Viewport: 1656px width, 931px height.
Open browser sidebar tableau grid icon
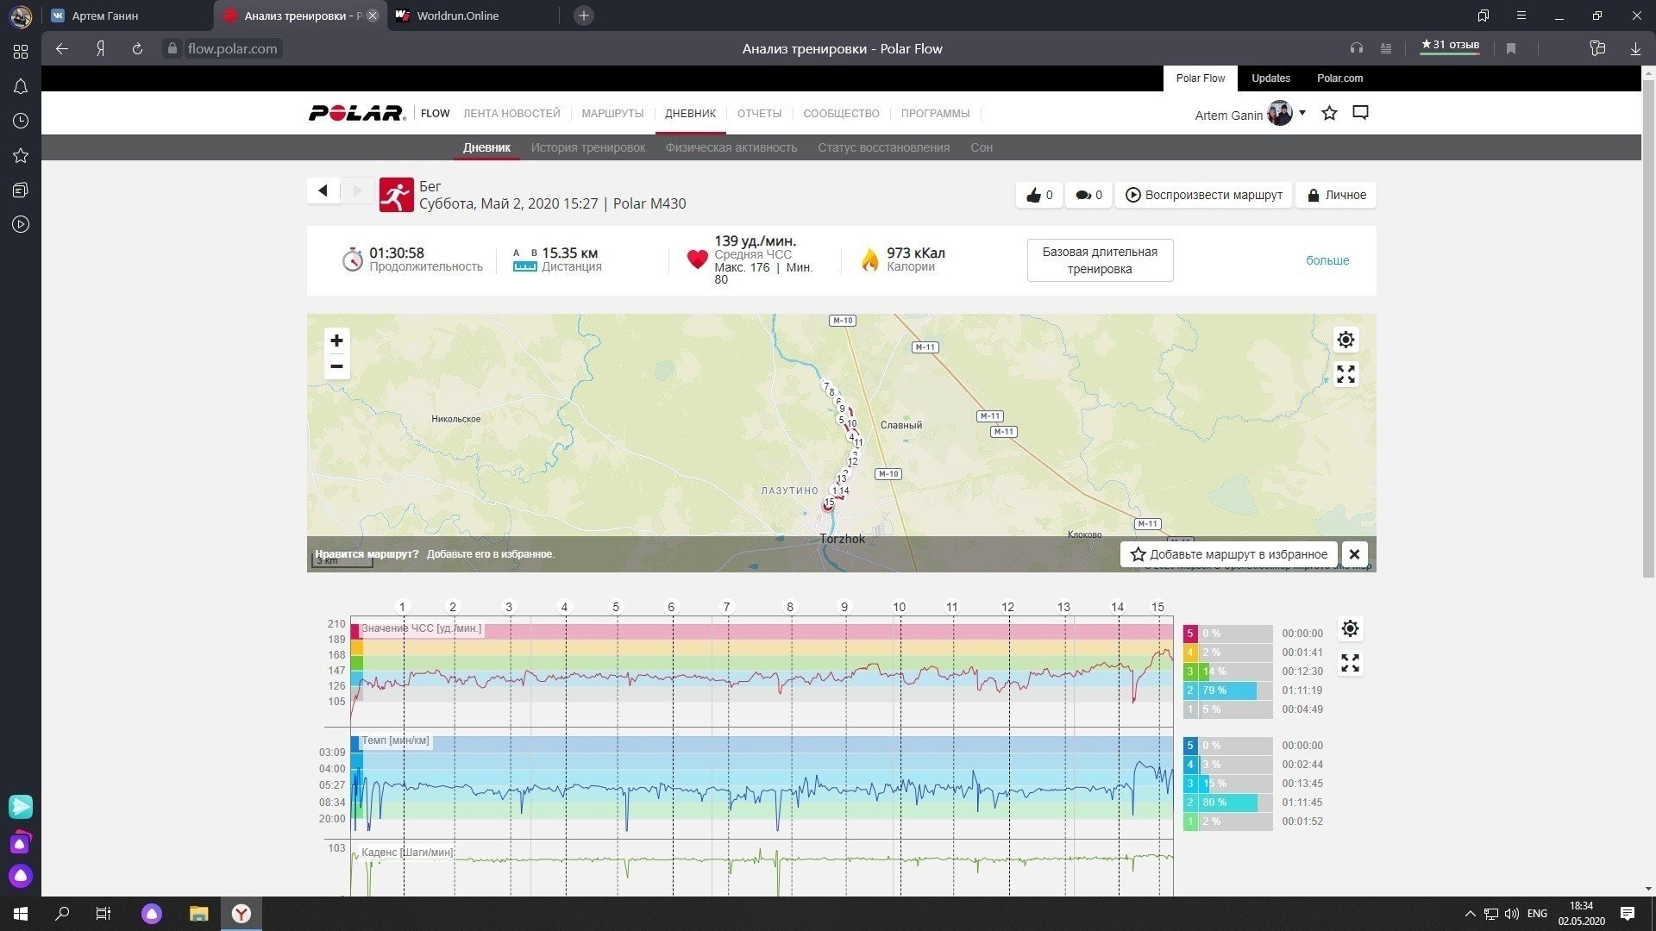(x=21, y=52)
